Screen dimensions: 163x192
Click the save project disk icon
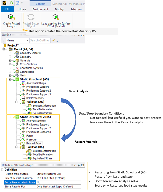pos(18,3)
